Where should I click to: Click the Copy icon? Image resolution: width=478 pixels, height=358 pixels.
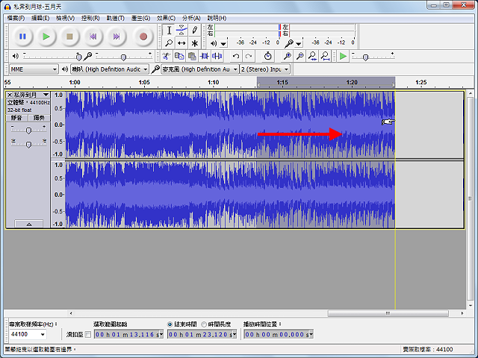tap(179, 56)
